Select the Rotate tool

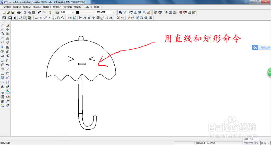click(8, 43)
